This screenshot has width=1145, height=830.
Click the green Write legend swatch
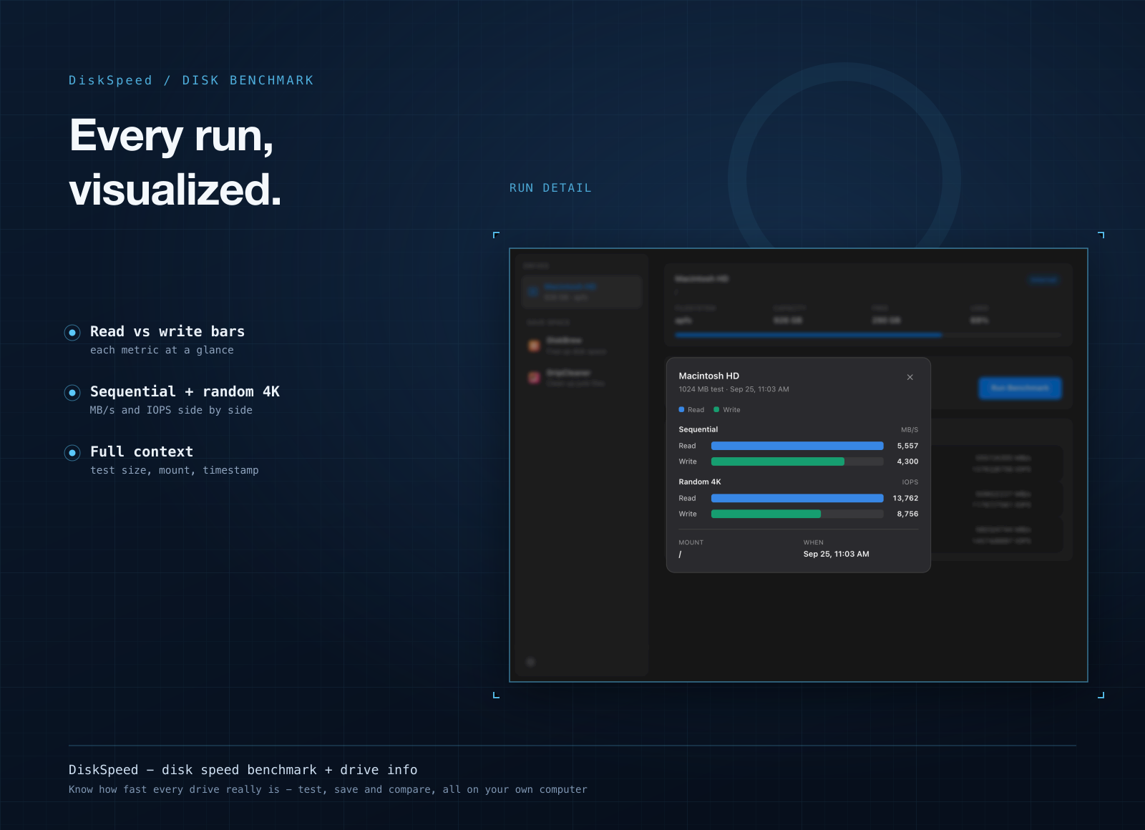(x=716, y=409)
